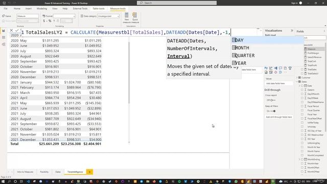Choose DAY from the autocomplete list
327x184 pixels.
[x=267, y=40]
